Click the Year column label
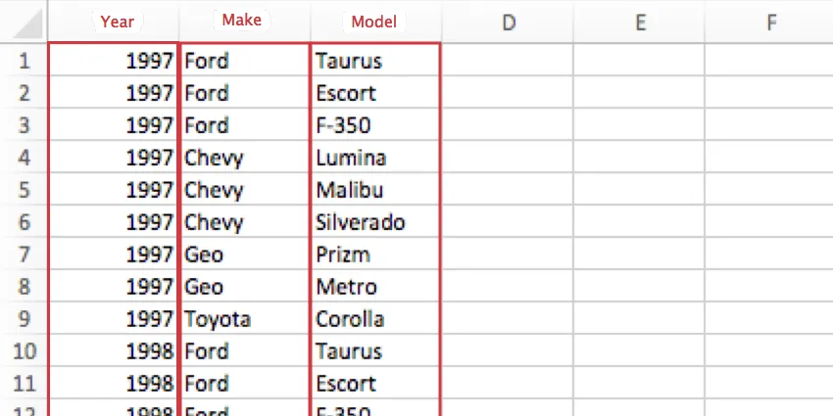 point(117,22)
